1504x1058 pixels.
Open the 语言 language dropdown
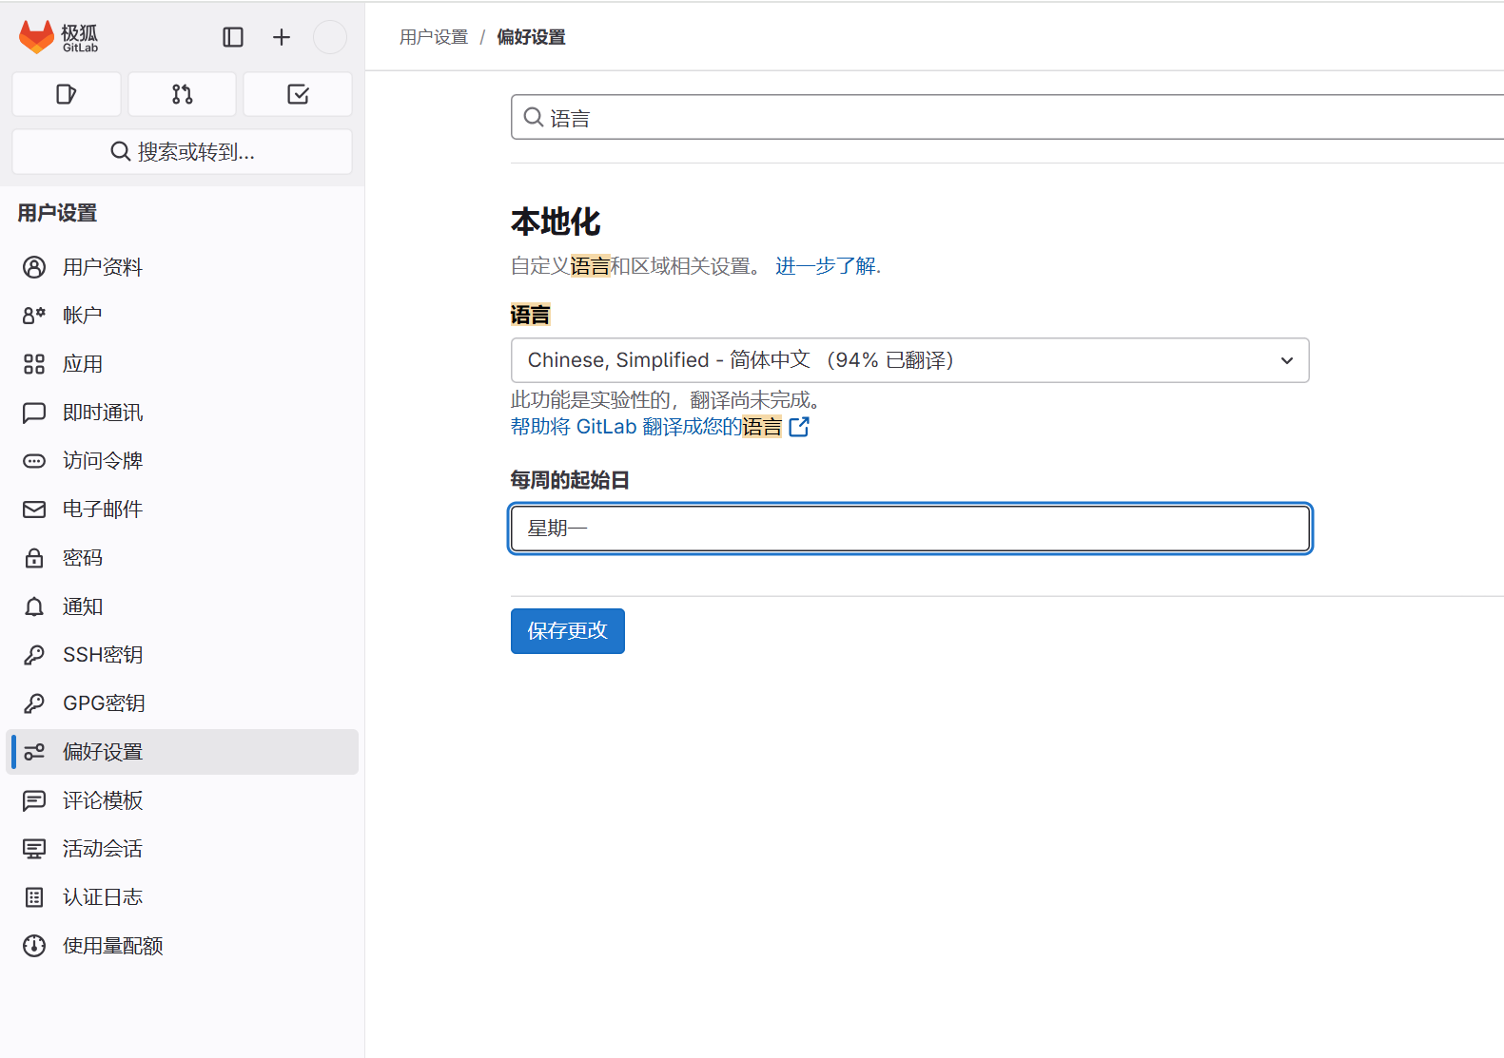tap(909, 360)
